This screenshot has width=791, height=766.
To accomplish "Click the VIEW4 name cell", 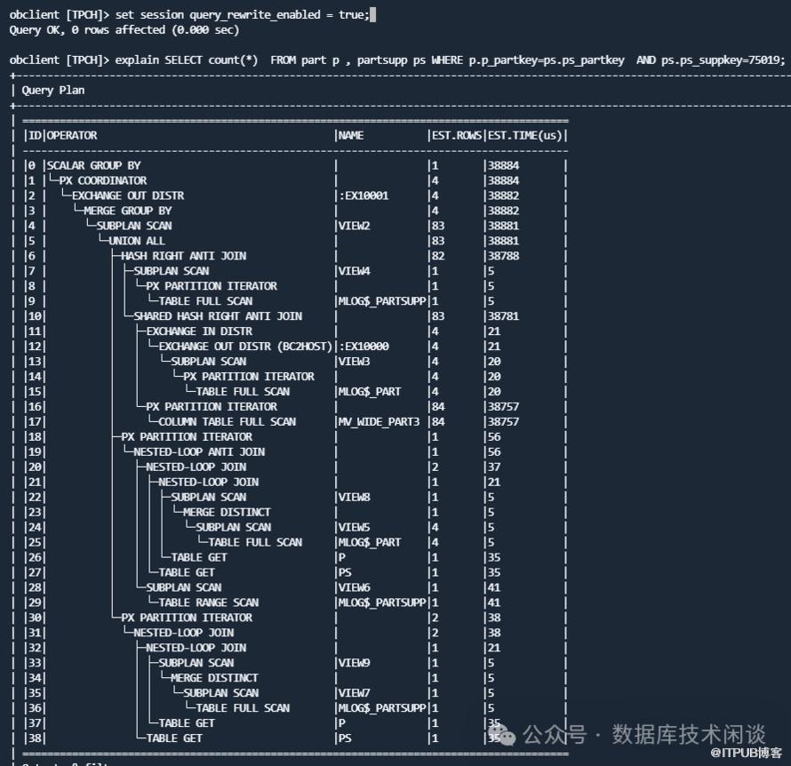I will coord(354,271).
